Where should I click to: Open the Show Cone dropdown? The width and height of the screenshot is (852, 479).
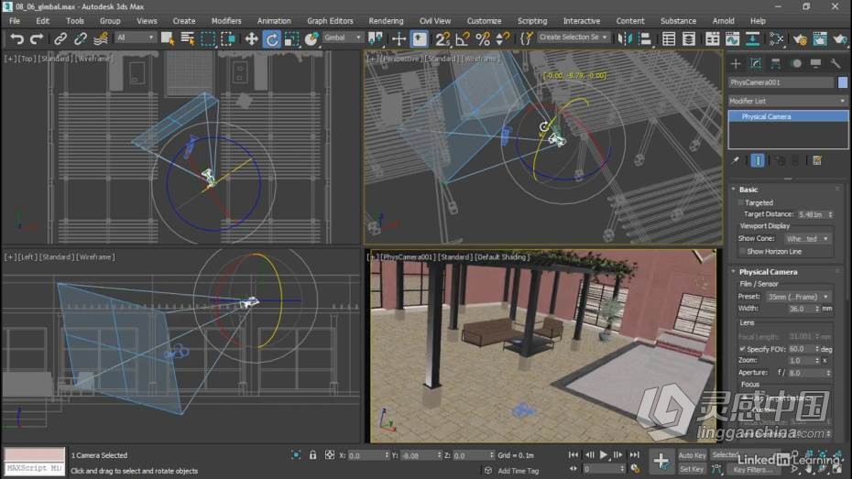tap(807, 238)
